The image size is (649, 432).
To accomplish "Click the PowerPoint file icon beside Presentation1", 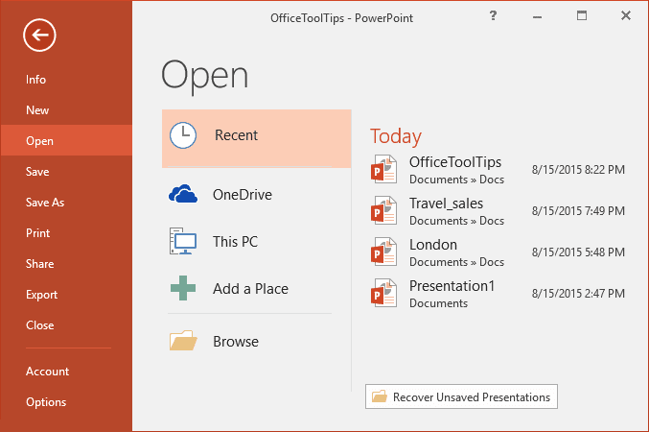I will point(383,293).
